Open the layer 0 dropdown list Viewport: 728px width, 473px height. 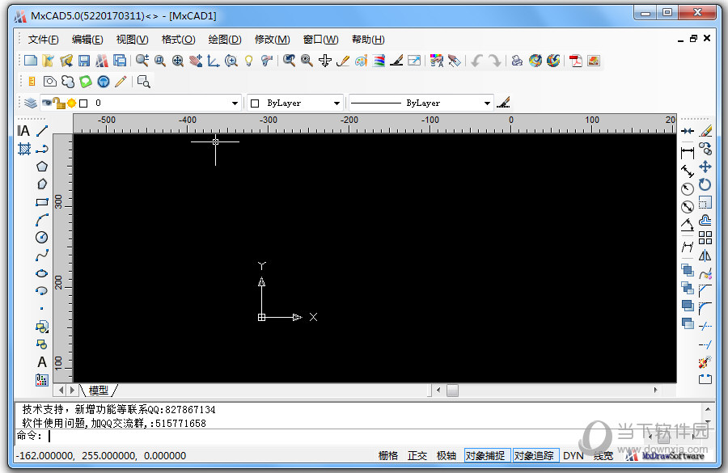pyautogui.click(x=235, y=103)
